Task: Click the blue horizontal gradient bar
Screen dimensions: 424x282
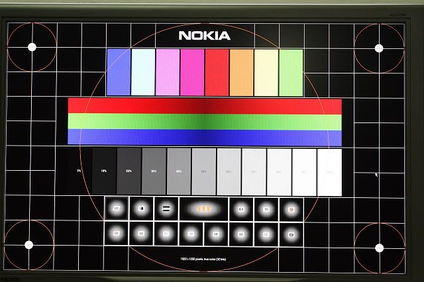Action: [205, 137]
